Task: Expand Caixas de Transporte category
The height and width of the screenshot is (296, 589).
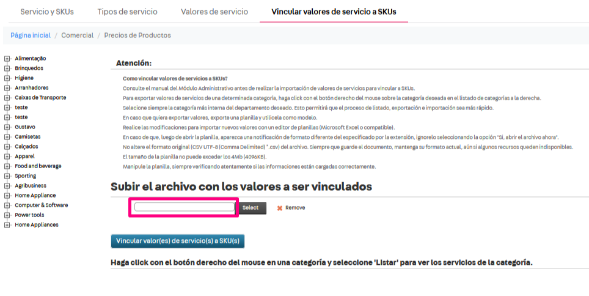Action: 7,98
